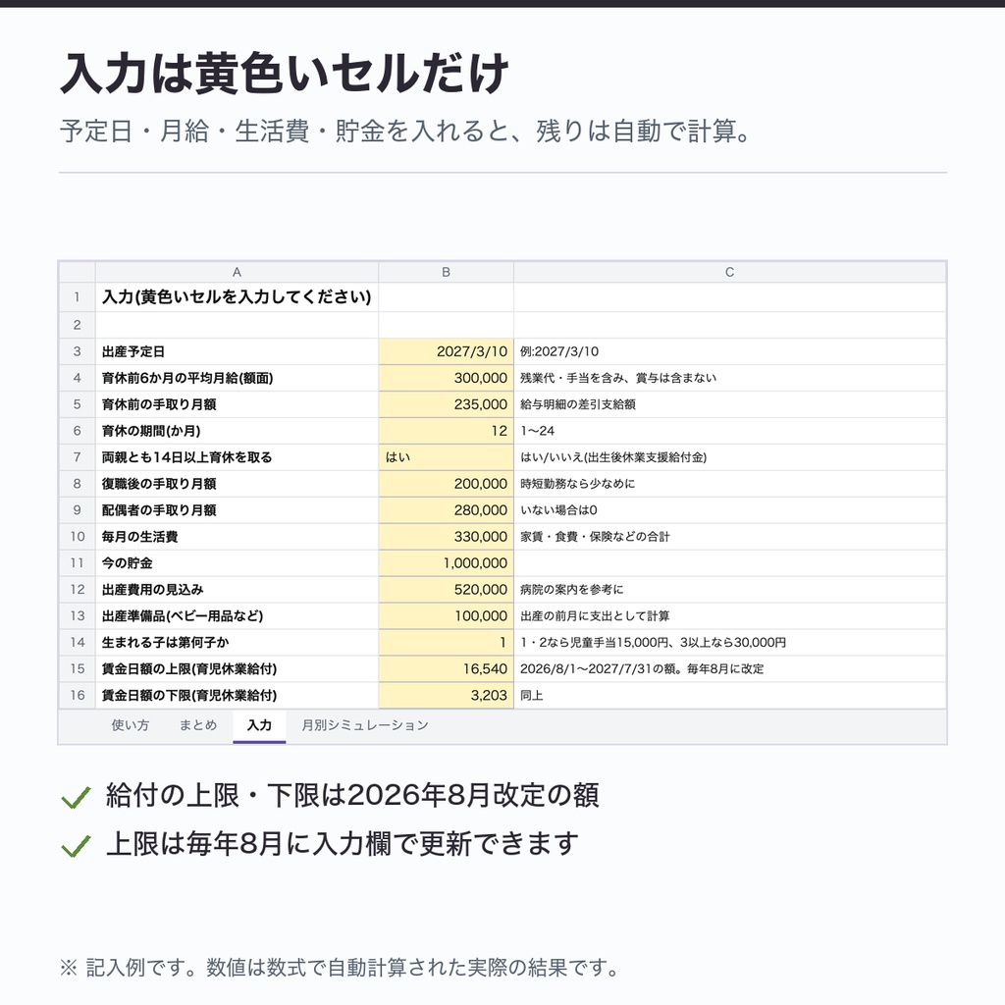Screen dimensions: 1005x1005
Task: Open the 月別シミュレーション sheet tab
Action: tap(365, 725)
